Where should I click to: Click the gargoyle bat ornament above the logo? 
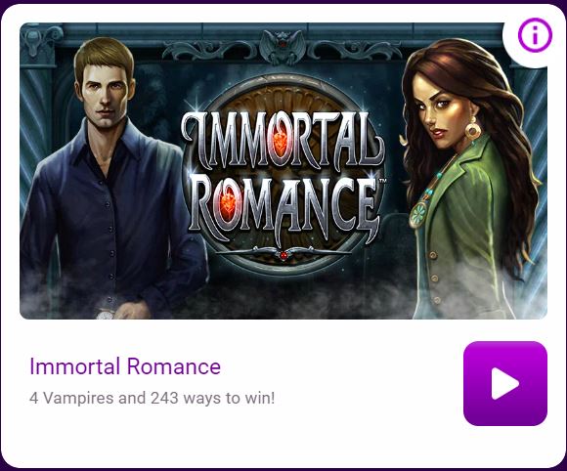coord(283,47)
